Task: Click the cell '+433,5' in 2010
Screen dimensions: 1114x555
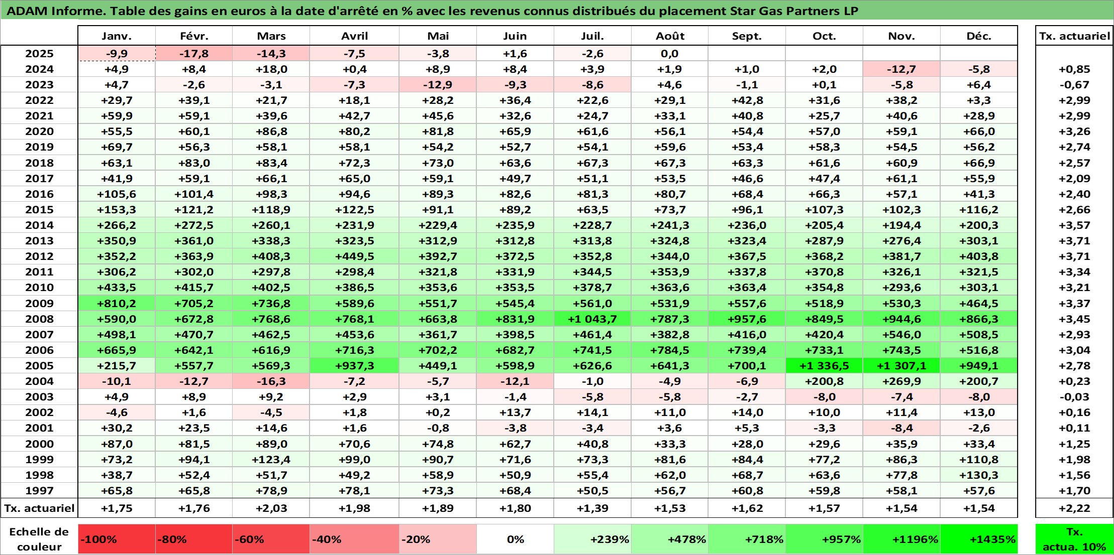Action: [x=117, y=288]
